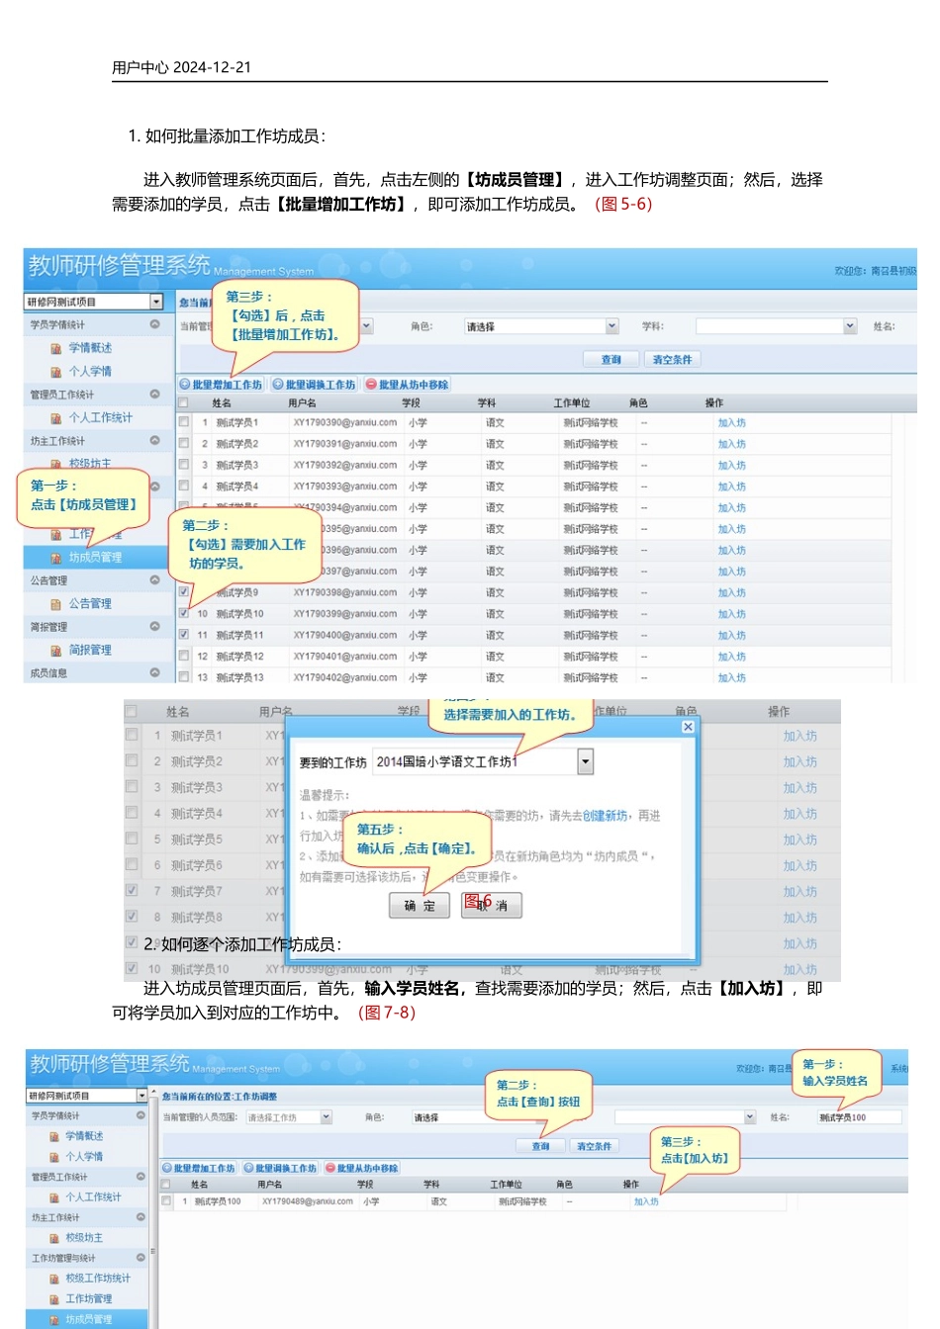Click the 用户名 column header above XY1790390@yanxiu.com

[302, 403]
